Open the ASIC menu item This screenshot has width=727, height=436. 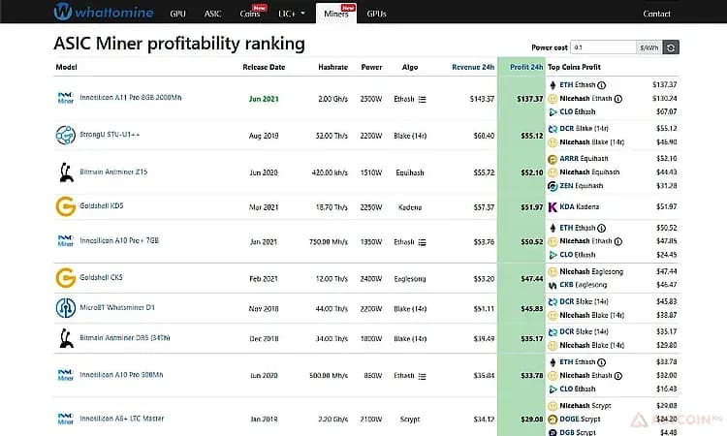click(213, 14)
